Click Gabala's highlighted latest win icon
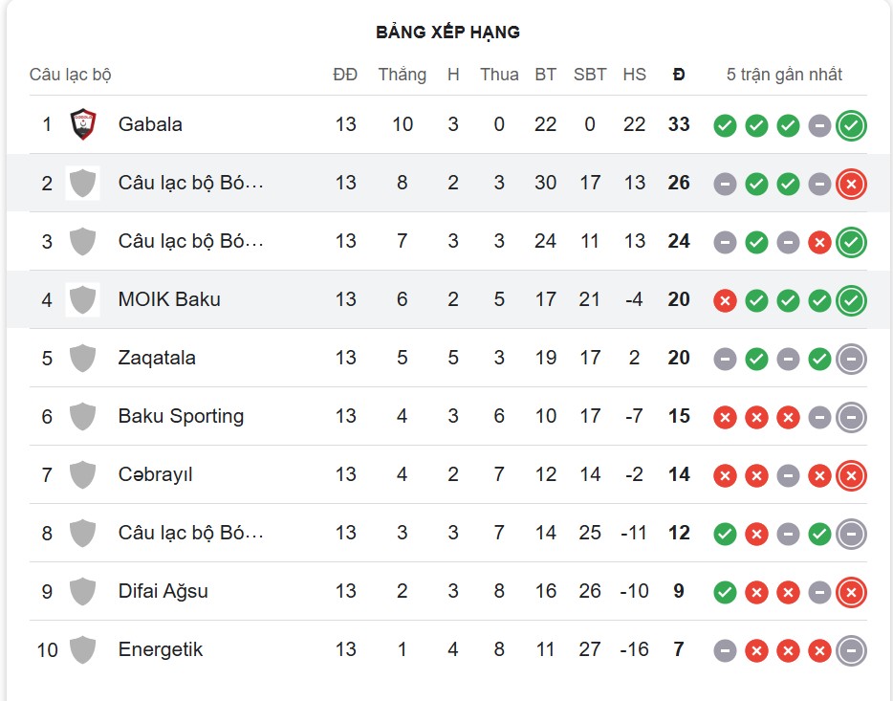This screenshot has width=893, height=701. click(x=850, y=125)
